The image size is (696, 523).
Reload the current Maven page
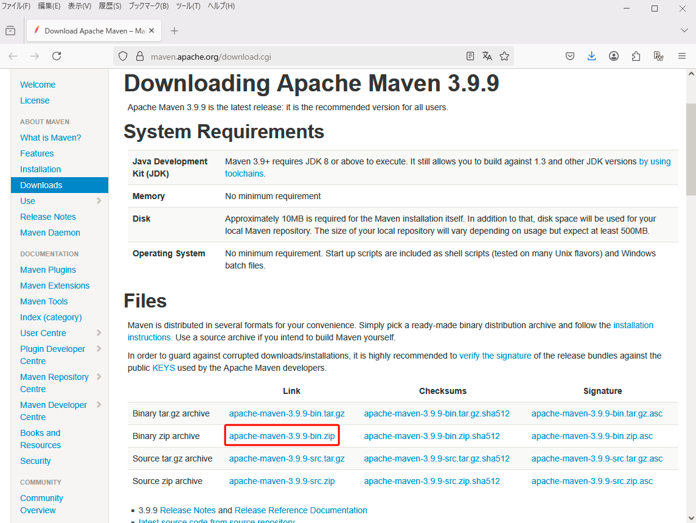pyautogui.click(x=57, y=56)
